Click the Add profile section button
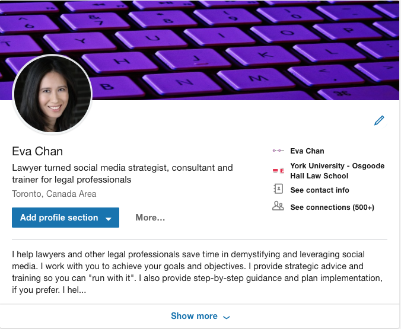Viewport: 401px width, 329px height. 65,218
